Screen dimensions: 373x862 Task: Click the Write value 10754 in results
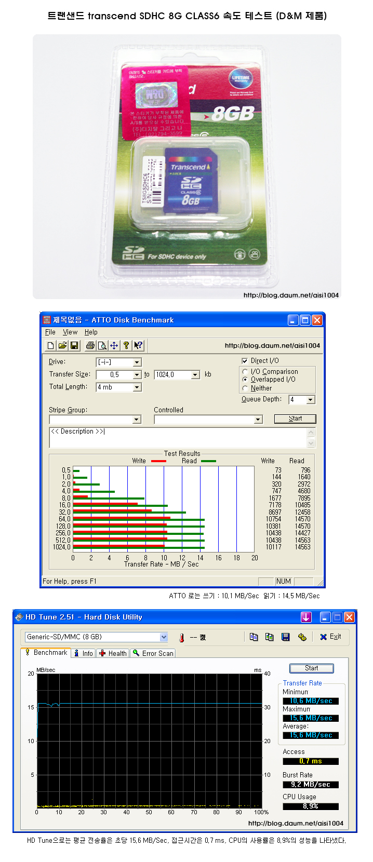(x=273, y=519)
